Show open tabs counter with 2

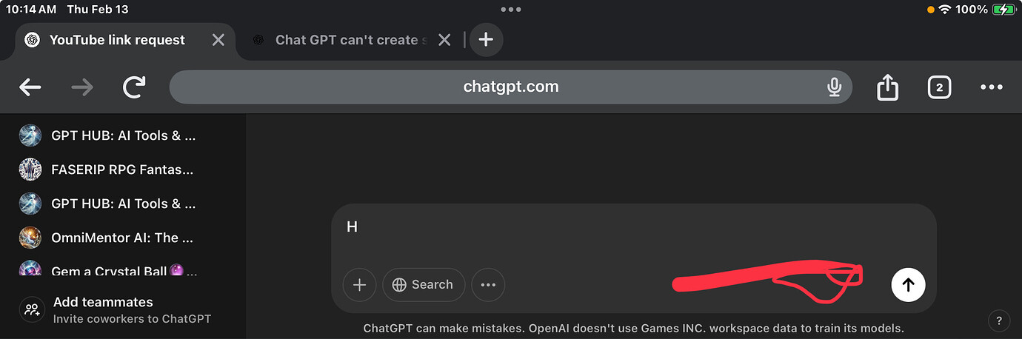point(939,87)
